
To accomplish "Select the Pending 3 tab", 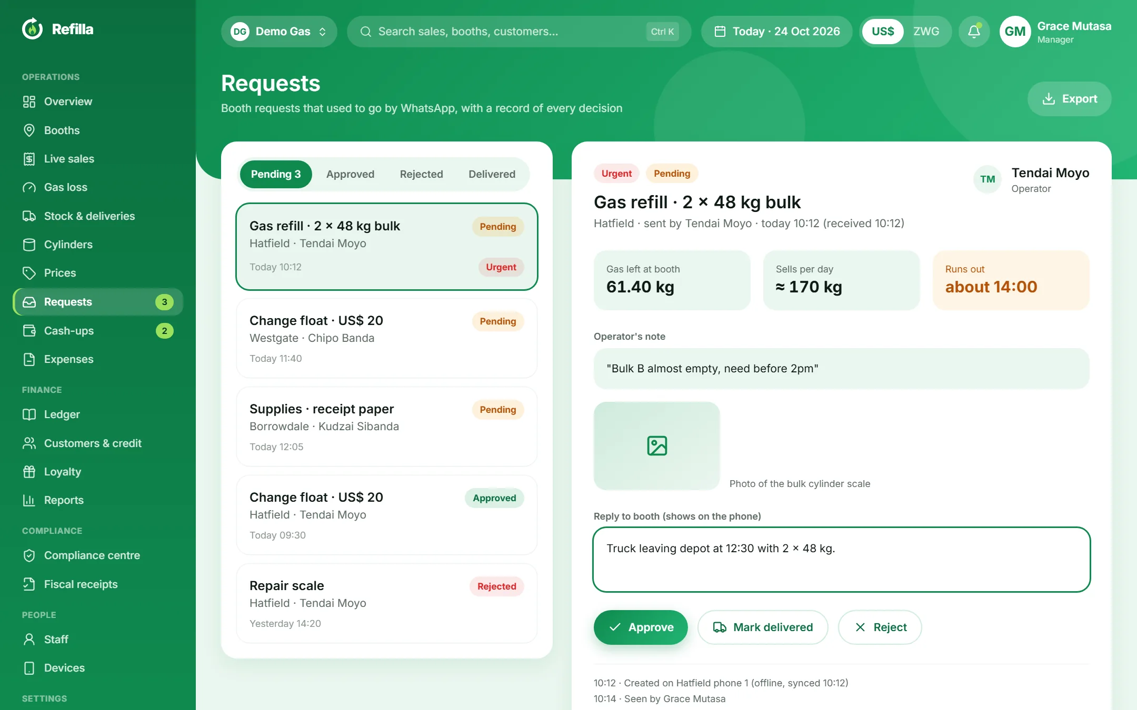I will coord(276,174).
